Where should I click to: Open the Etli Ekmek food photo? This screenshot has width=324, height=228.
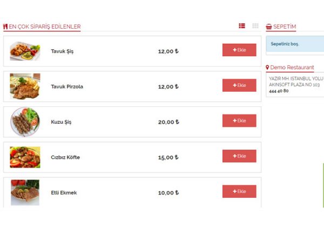(25, 192)
